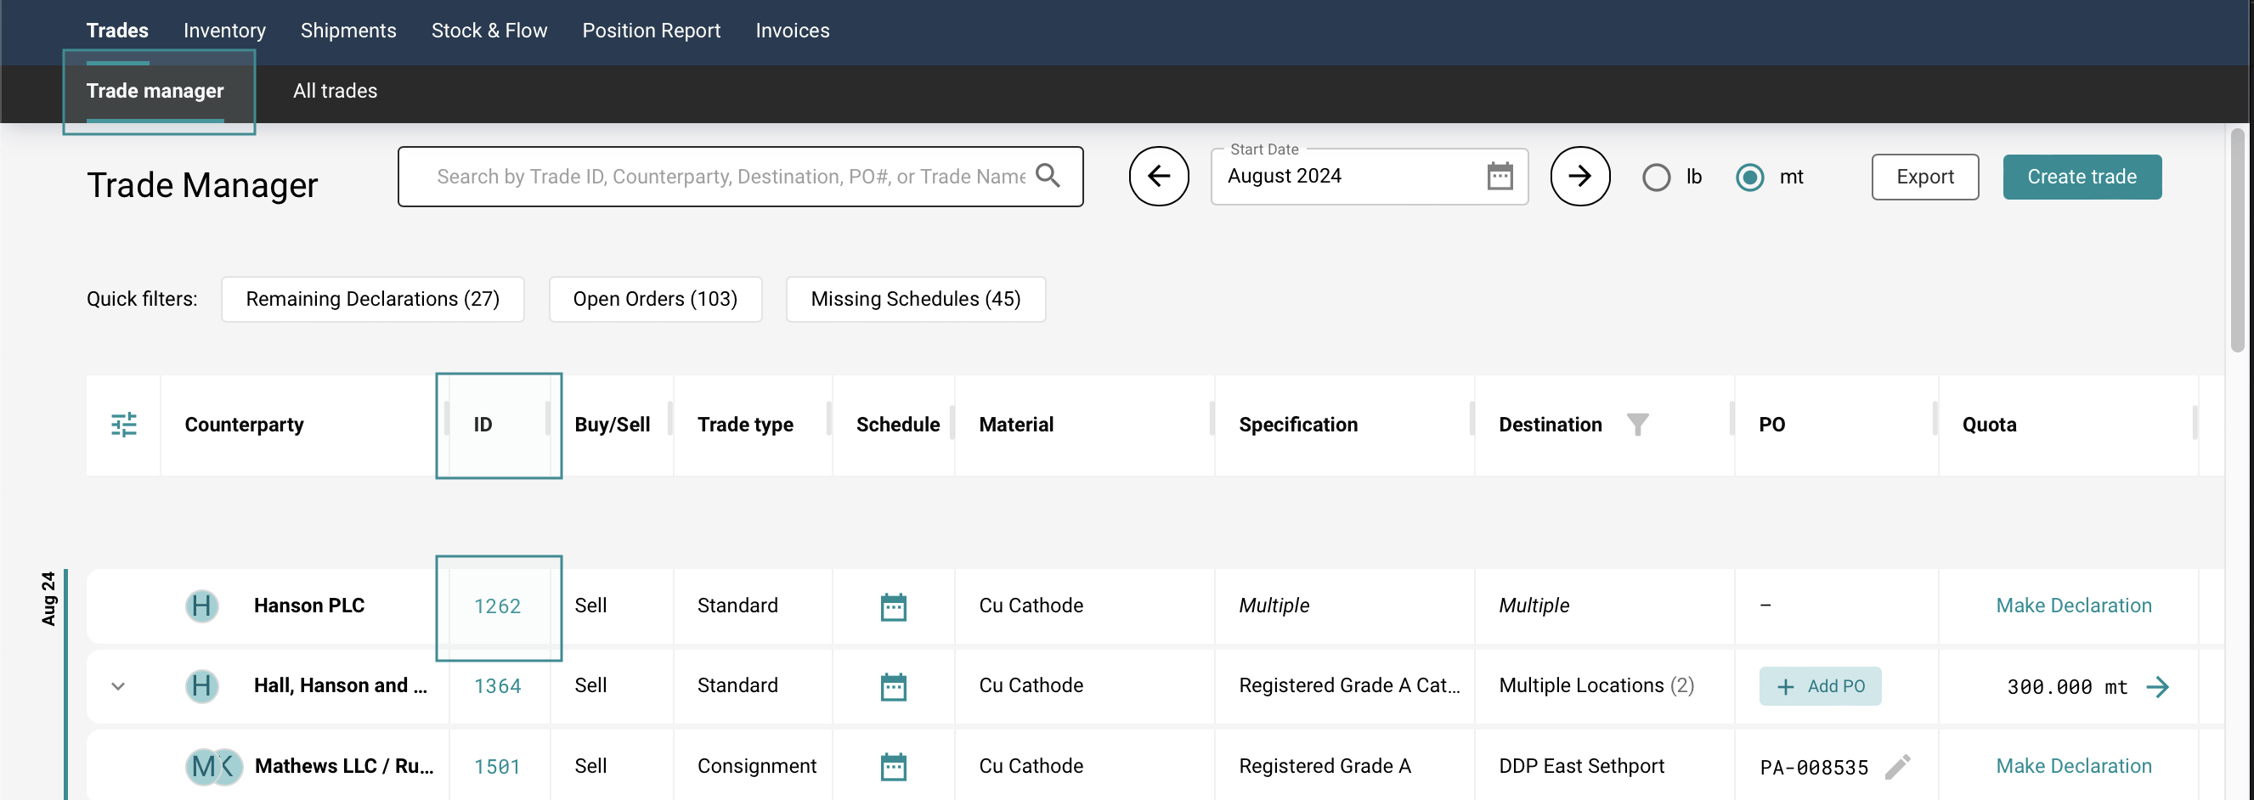This screenshot has width=2254, height=800.
Task: Toggle the Open Orders (103) filter
Action: pos(654,299)
